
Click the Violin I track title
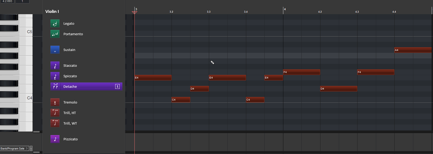tap(52, 11)
